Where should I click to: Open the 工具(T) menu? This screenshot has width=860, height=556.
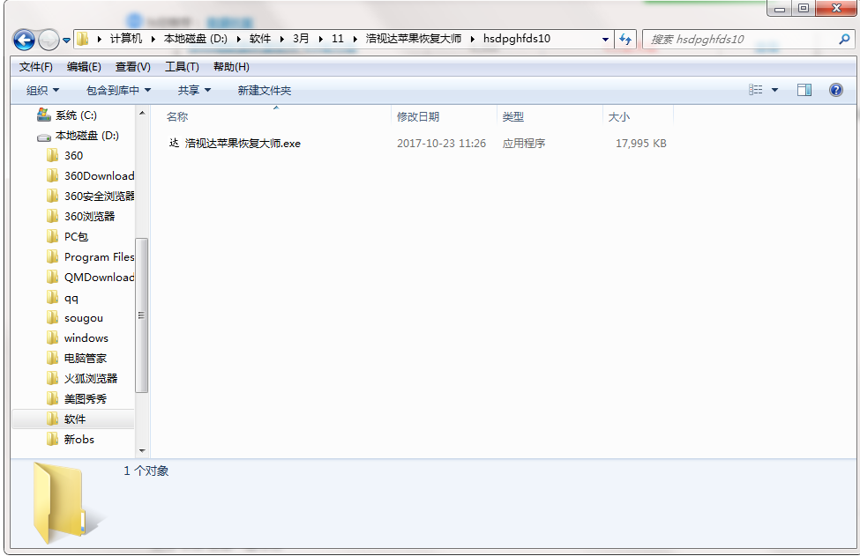(x=182, y=67)
